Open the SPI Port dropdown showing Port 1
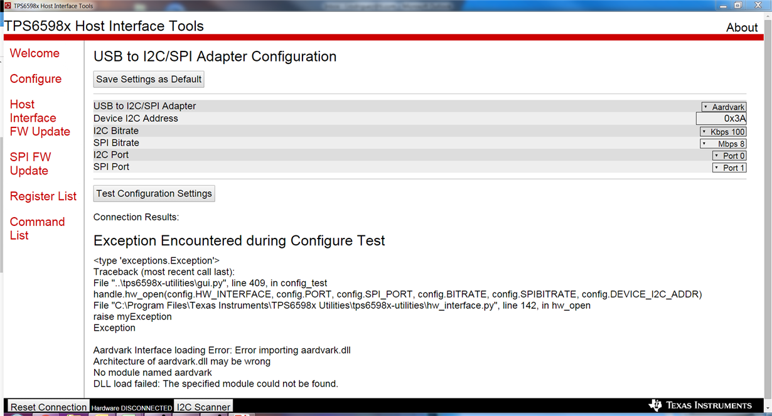The width and height of the screenshot is (772, 416). coord(729,168)
